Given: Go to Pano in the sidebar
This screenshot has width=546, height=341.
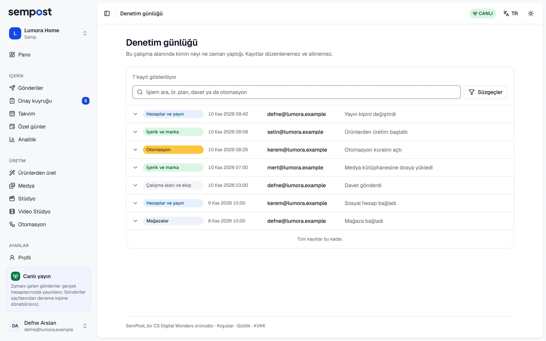Looking at the screenshot, I should [x=48, y=55].
